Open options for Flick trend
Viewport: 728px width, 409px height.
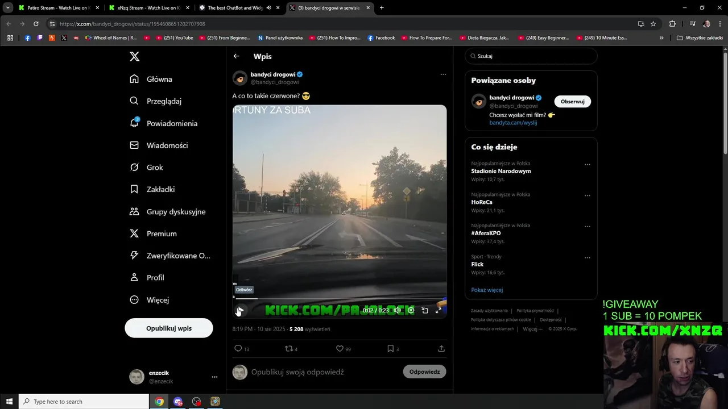[588, 257]
